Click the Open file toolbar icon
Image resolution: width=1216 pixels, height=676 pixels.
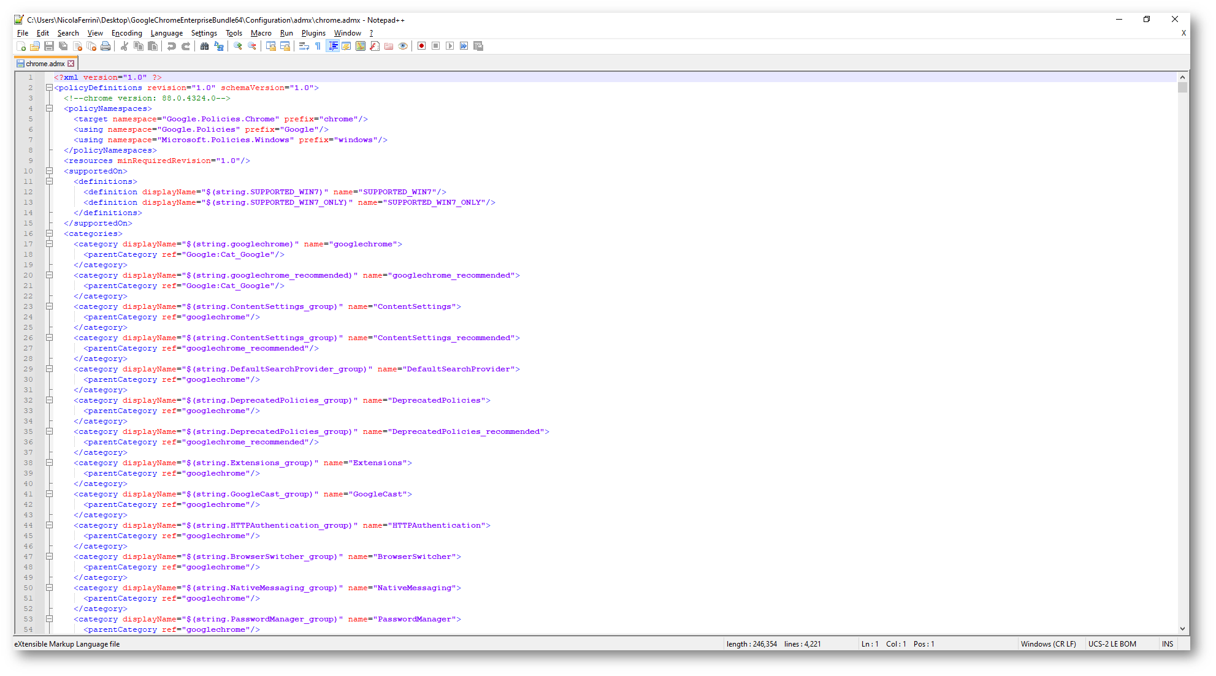coord(35,46)
